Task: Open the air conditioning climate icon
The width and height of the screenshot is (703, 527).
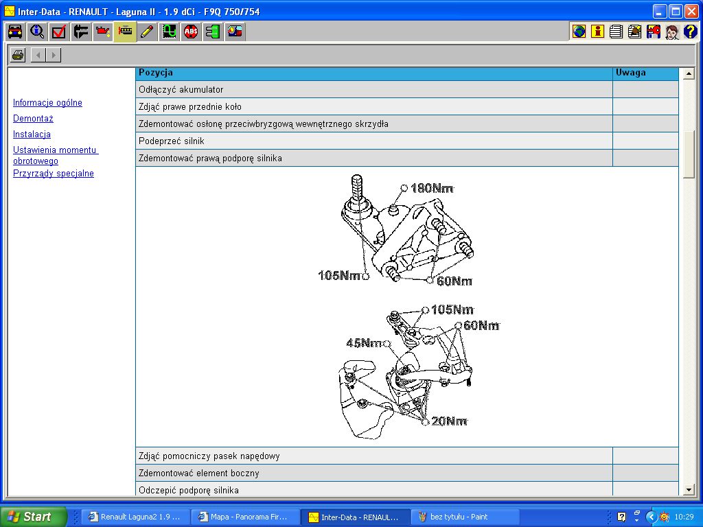Action: (235, 32)
